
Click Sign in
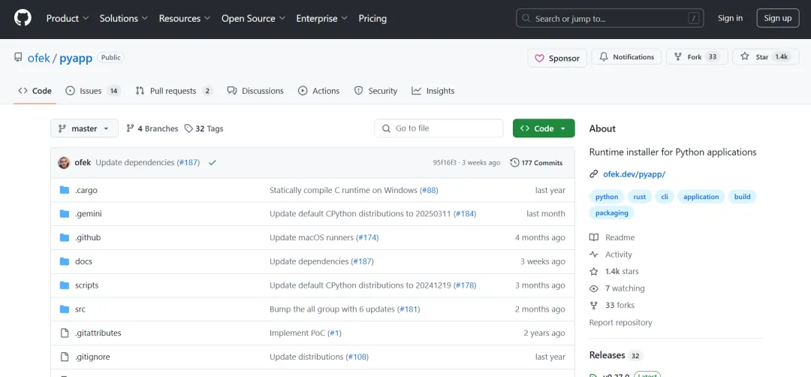pos(730,18)
